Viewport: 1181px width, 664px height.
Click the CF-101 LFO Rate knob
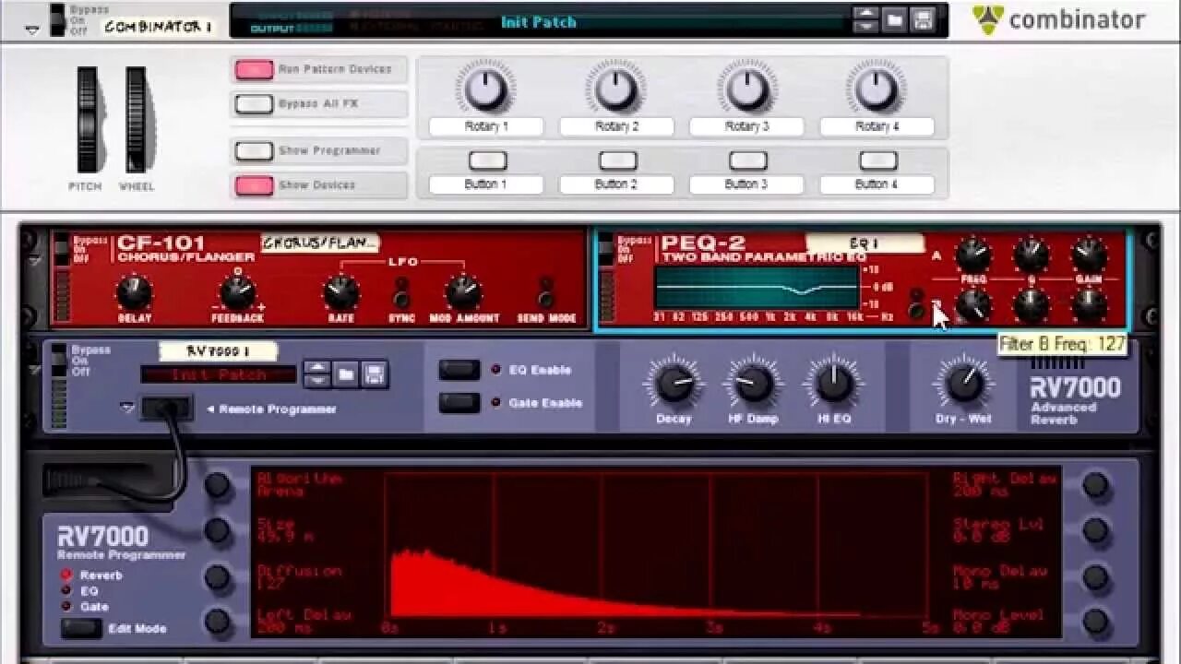pyautogui.click(x=341, y=293)
